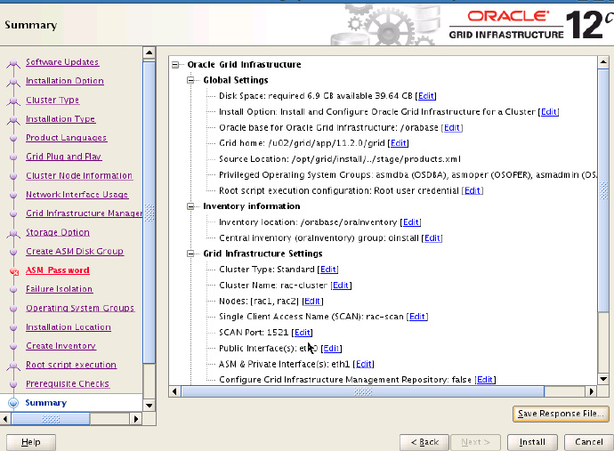The image size is (614, 451).
Task: Click the step list scroll-right arrow
Action: 136,419
